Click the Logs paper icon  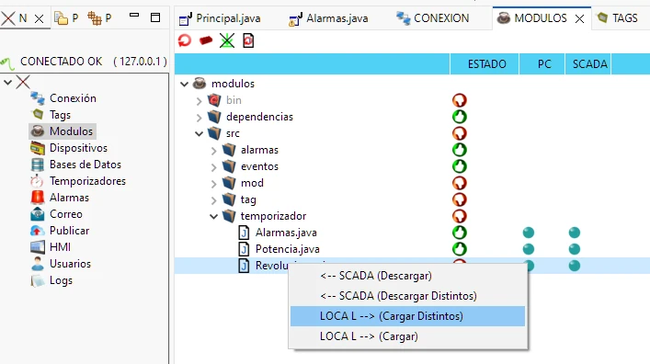point(38,280)
